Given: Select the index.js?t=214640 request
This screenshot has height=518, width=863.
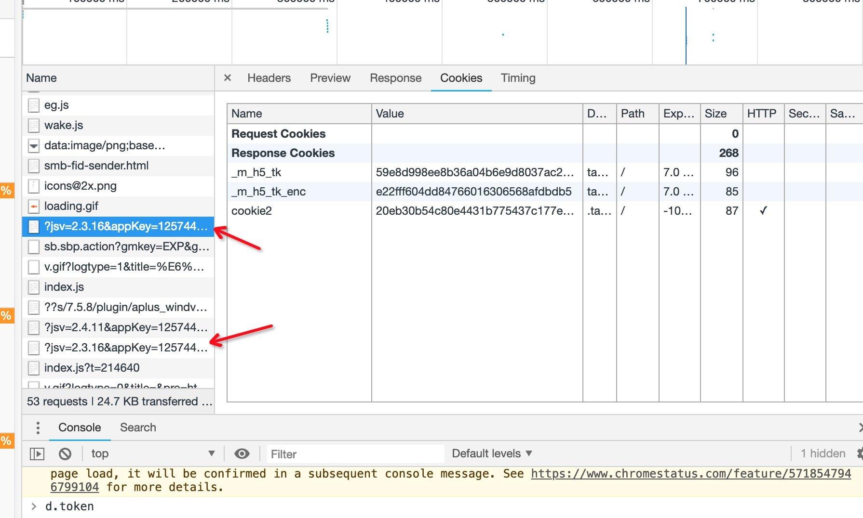Looking at the screenshot, I should click(x=118, y=368).
